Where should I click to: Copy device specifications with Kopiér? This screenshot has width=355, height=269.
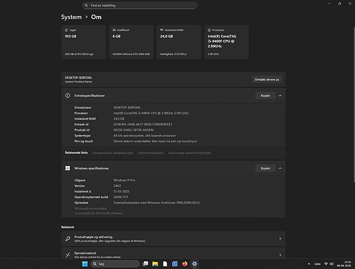pyautogui.click(x=265, y=96)
